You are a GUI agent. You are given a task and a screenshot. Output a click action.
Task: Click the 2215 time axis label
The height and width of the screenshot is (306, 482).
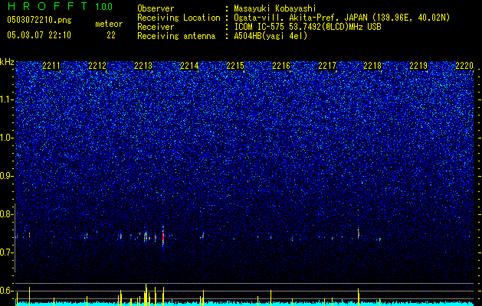coord(235,66)
